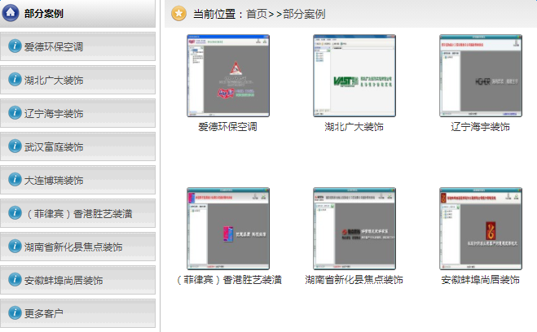Go to 首页 in the breadcrumb
Screen dimensions: 537x332
(x=257, y=15)
